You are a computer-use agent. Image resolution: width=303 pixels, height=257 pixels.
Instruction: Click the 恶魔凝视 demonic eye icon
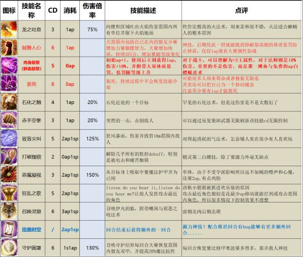(x=9, y=175)
